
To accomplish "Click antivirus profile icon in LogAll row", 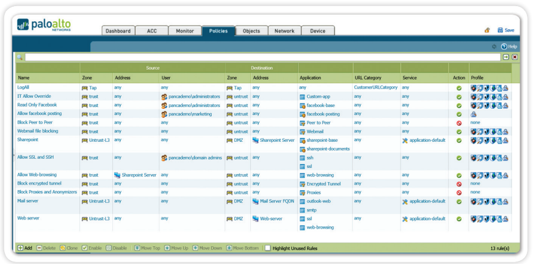I will tap(474, 88).
